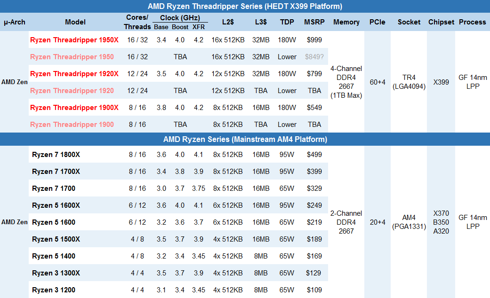
Task: Click 'Ryzen 3 1200' model name
Action: pos(54,290)
